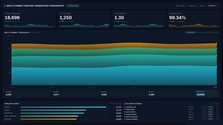The image size is (223, 125).
Task: Open the Active Jobs card showing 1,250
Action: [x=84, y=19]
